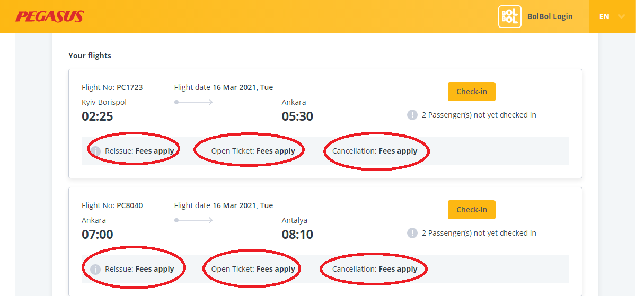Click info icon beside Reissue on PC8040
Image resolution: width=636 pixels, height=296 pixels.
95,269
